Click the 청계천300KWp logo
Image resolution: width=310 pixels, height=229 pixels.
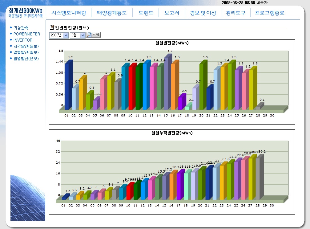pyautogui.click(x=26, y=12)
